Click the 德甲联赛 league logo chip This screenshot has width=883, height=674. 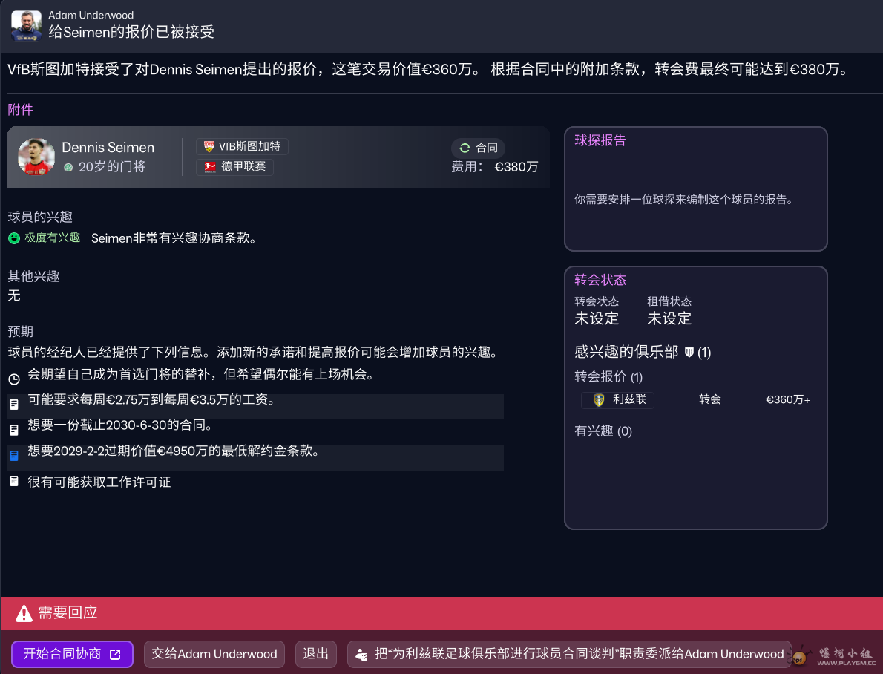coord(234,166)
